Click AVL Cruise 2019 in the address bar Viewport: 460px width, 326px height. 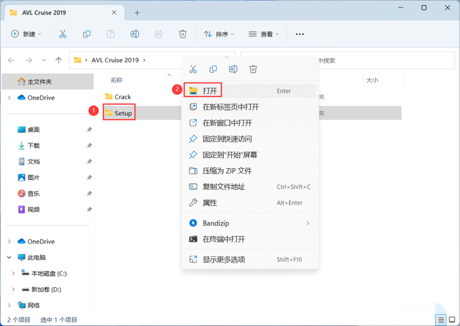click(x=115, y=60)
